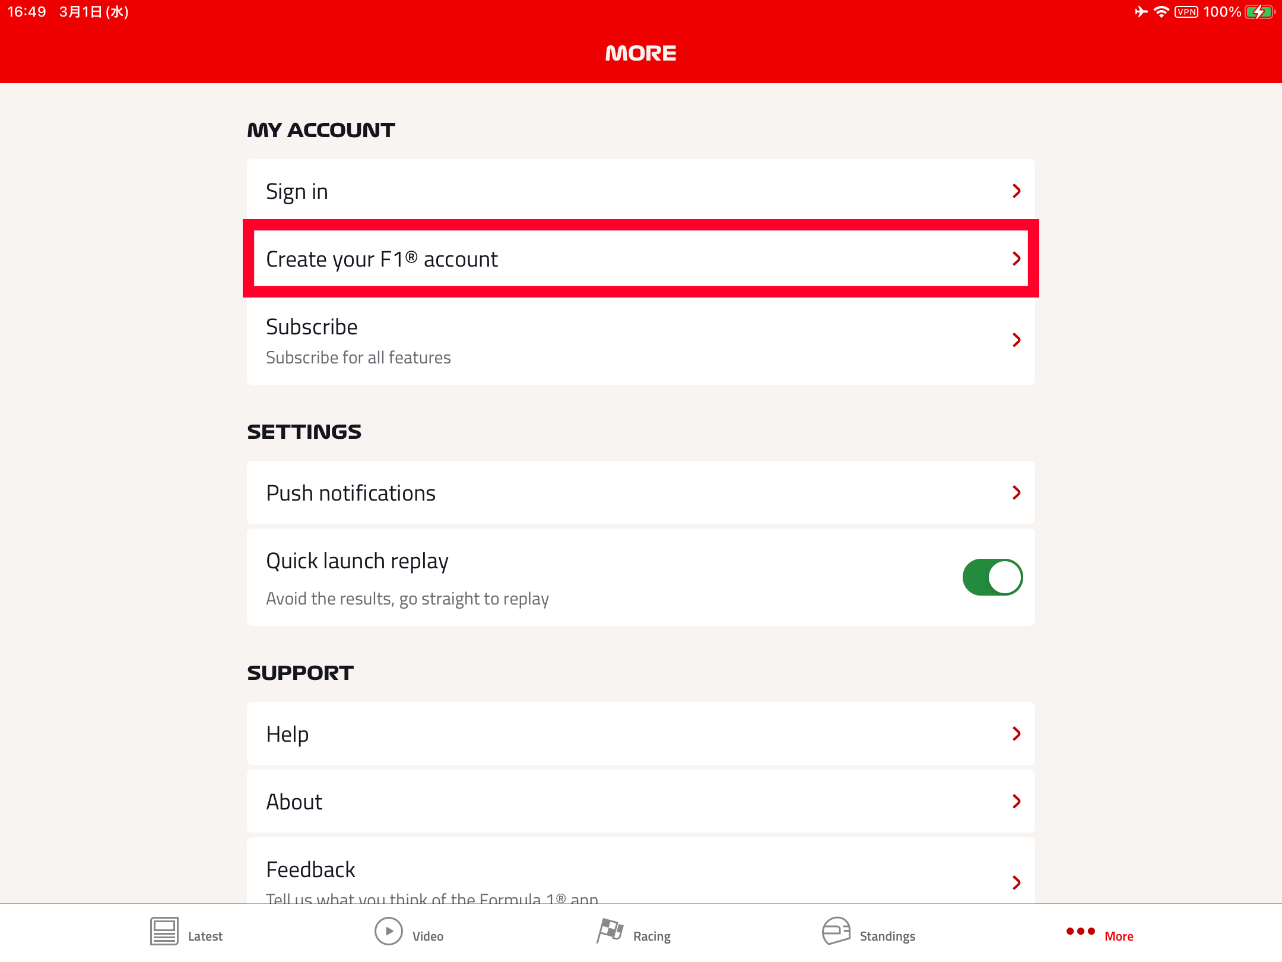Toggle Quick launch replay switch off
1282x962 pixels.
pyautogui.click(x=992, y=577)
